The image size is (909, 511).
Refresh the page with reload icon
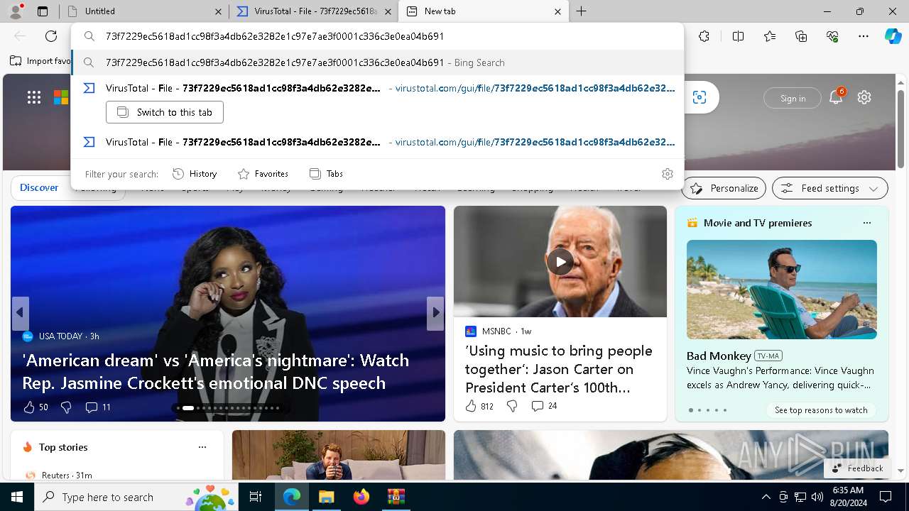51,36
